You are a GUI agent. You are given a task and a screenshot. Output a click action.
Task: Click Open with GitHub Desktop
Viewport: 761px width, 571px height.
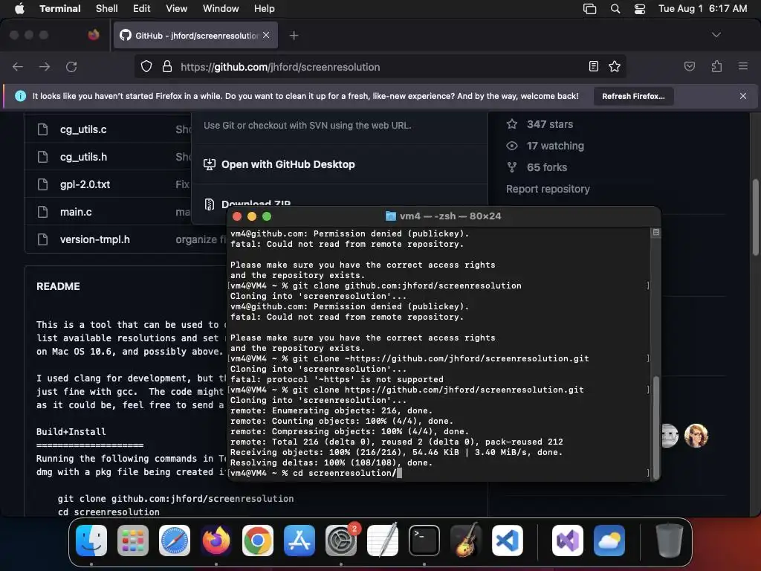[x=288, y=164]
